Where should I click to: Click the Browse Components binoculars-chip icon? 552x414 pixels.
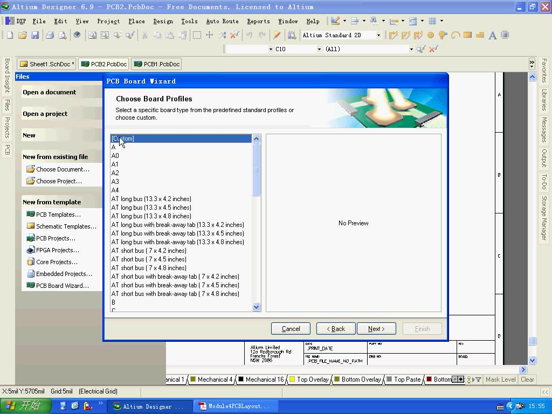click(292, 35)
